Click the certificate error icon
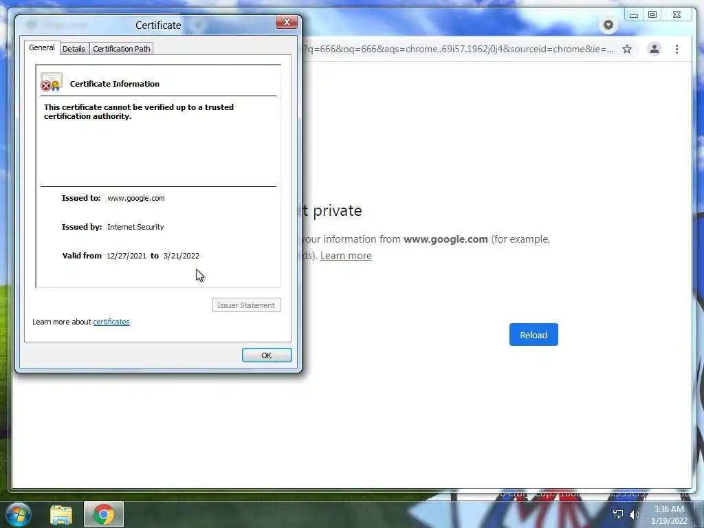Screen dimensions: 704x528 point(51,82)
